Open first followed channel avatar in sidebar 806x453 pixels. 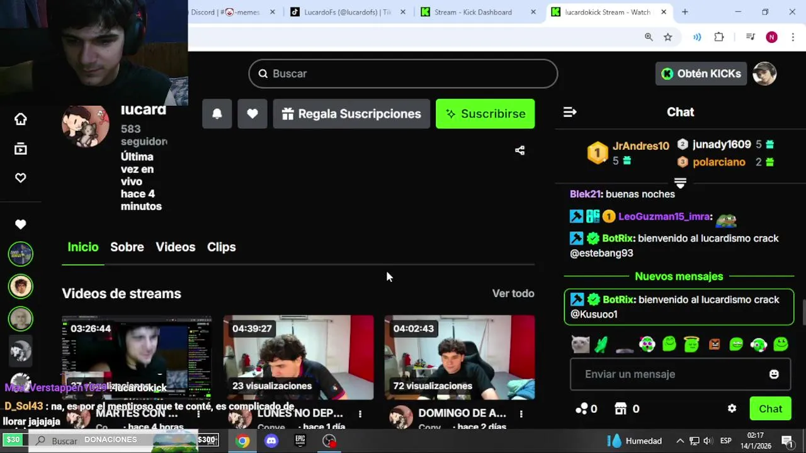click(x=20, y=254)
